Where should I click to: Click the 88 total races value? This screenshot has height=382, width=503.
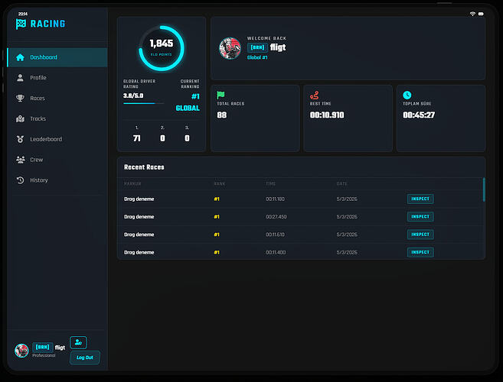coord(222,115)
